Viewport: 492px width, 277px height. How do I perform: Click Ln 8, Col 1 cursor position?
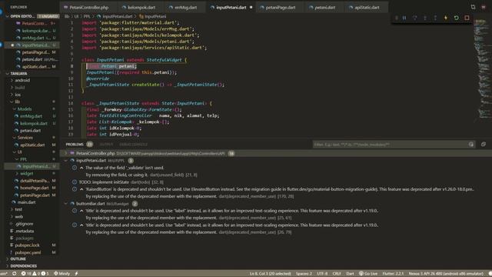270,274
